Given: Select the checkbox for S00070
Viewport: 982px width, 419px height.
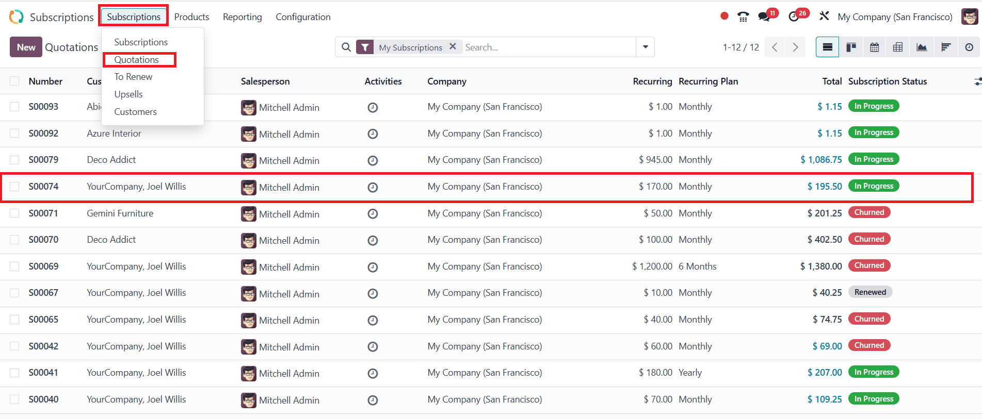Looking at the screenshot, I should (x=14, y=240).
